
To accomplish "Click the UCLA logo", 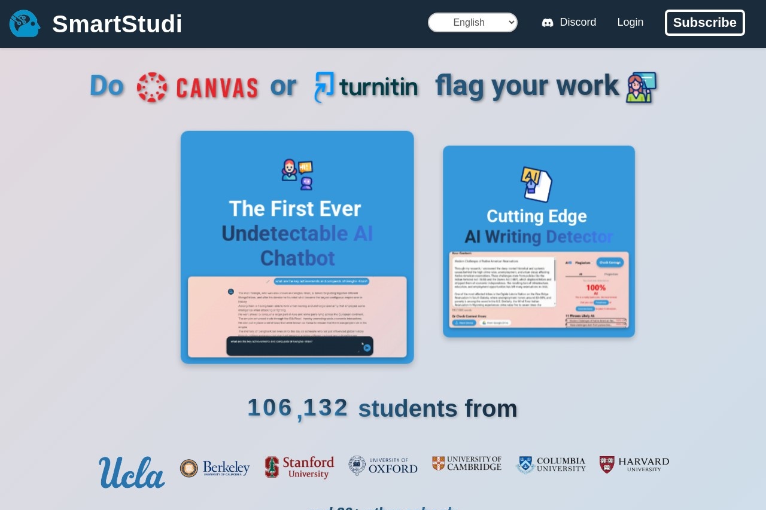I will point(132,472).
